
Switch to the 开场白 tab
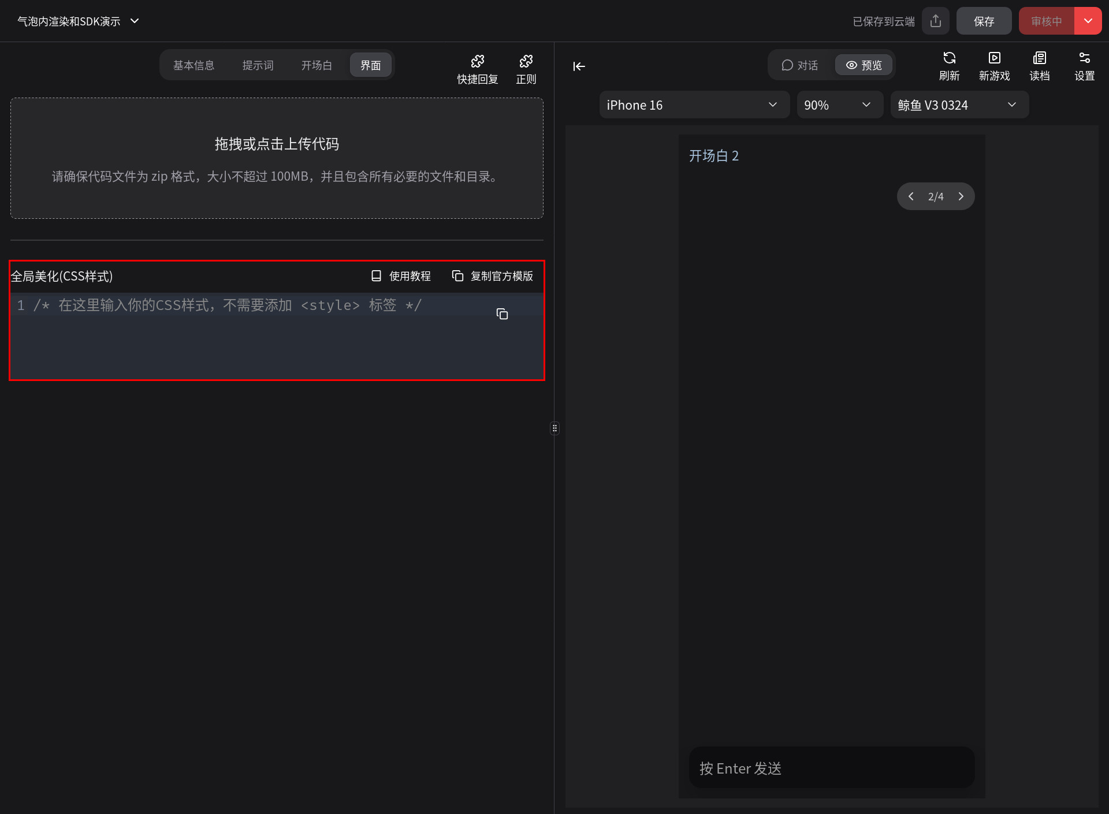click(x=317, y=65)
